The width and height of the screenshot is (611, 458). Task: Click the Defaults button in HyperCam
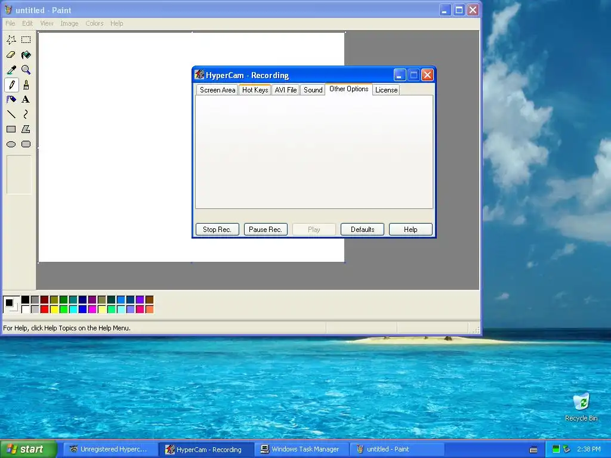click(362, 230)
